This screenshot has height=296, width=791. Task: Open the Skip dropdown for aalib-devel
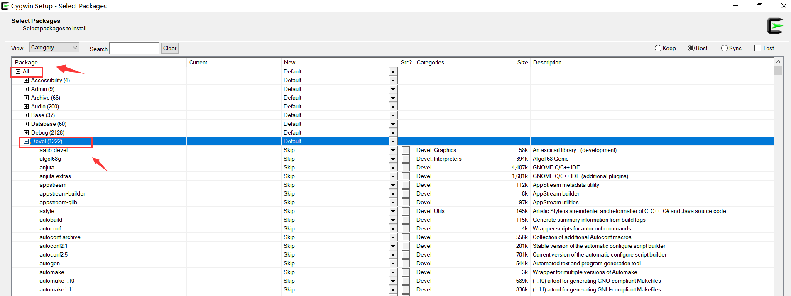[393, 150]
